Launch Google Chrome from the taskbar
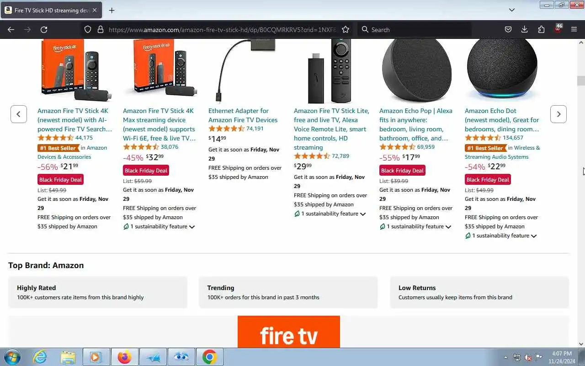 (x=210, y=357)
